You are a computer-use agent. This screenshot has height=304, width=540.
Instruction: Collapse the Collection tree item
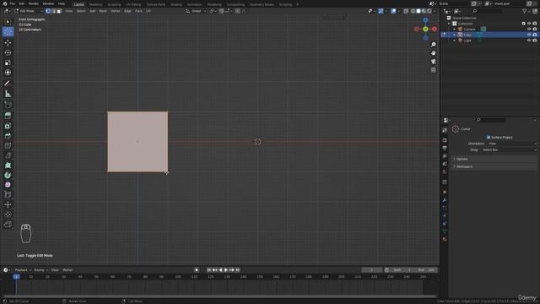(449, 24)
